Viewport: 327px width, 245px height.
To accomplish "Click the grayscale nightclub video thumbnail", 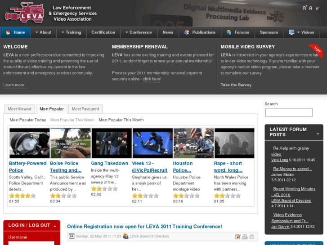I will coord(234,143).
